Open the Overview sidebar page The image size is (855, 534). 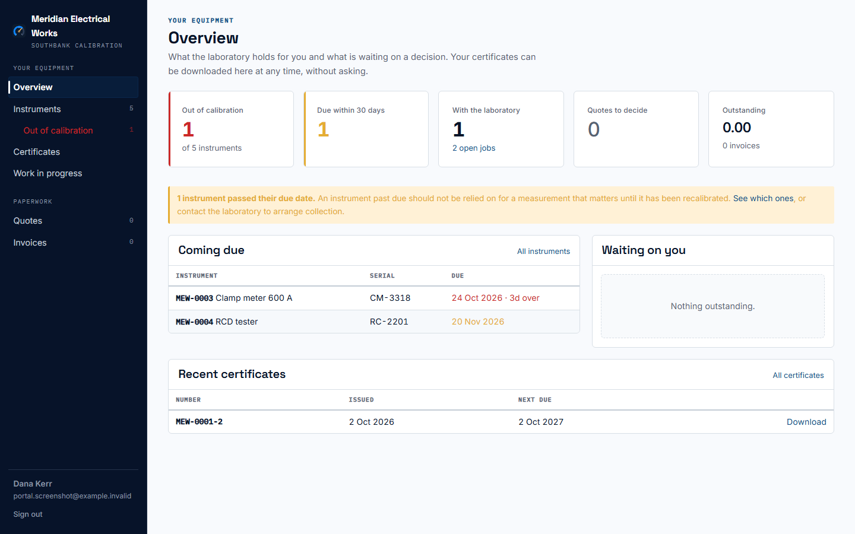(x=74, y=87)
